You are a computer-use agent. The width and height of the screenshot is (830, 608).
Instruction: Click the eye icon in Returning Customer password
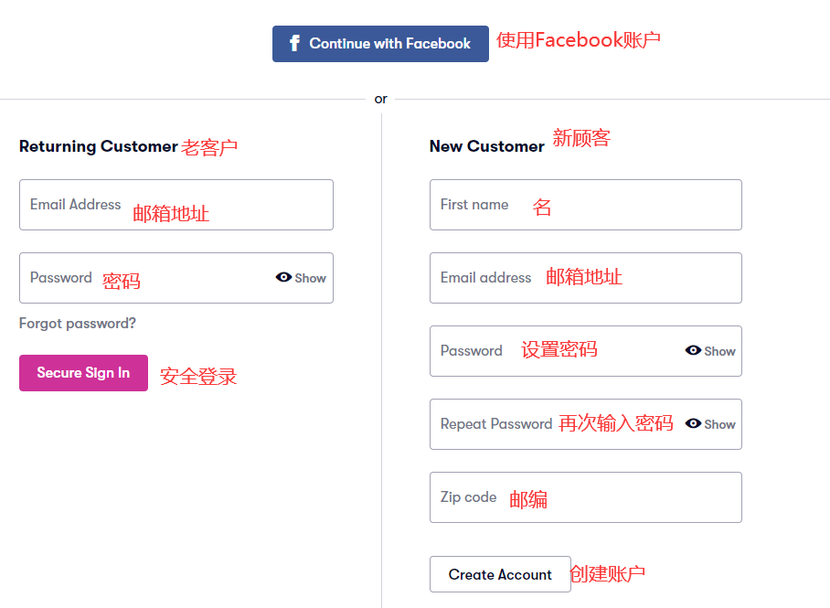point(283,277)
